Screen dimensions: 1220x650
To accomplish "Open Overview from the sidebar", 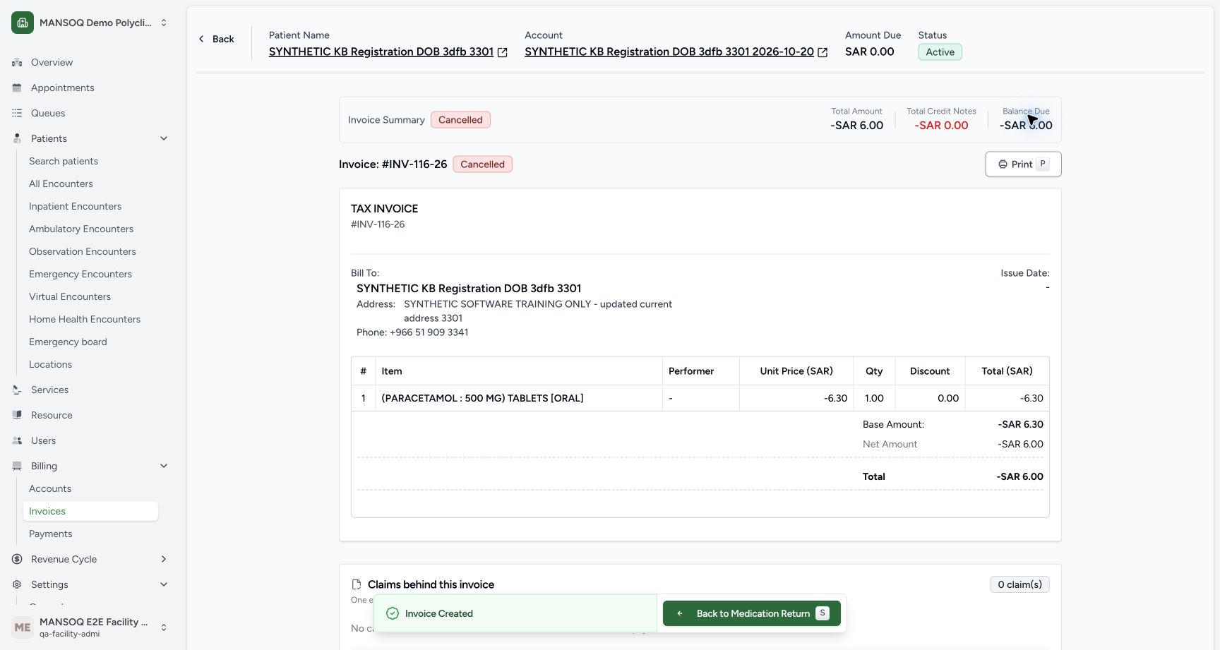I will [52, 62].
